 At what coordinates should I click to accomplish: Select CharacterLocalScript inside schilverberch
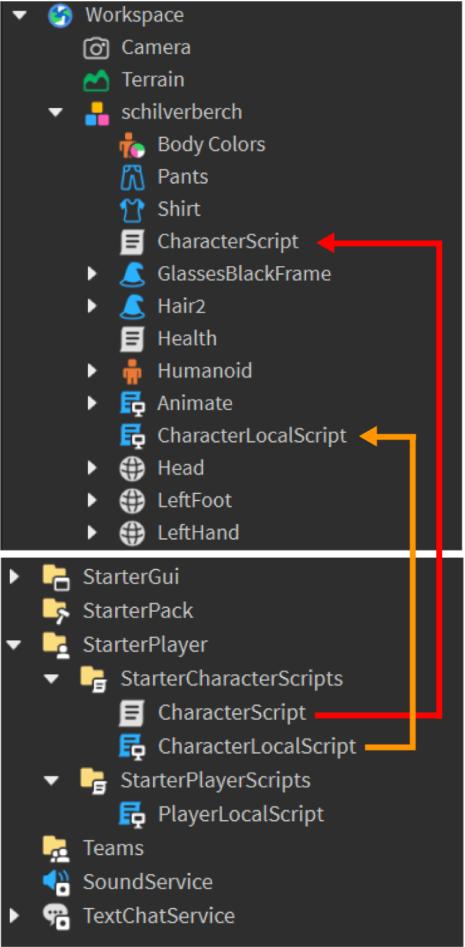pos(252,436)
